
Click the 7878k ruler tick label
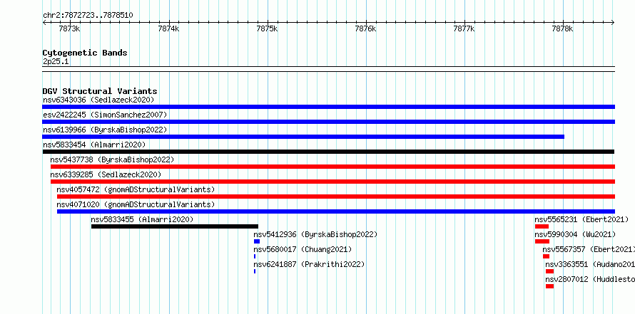(x=562, y=28)
